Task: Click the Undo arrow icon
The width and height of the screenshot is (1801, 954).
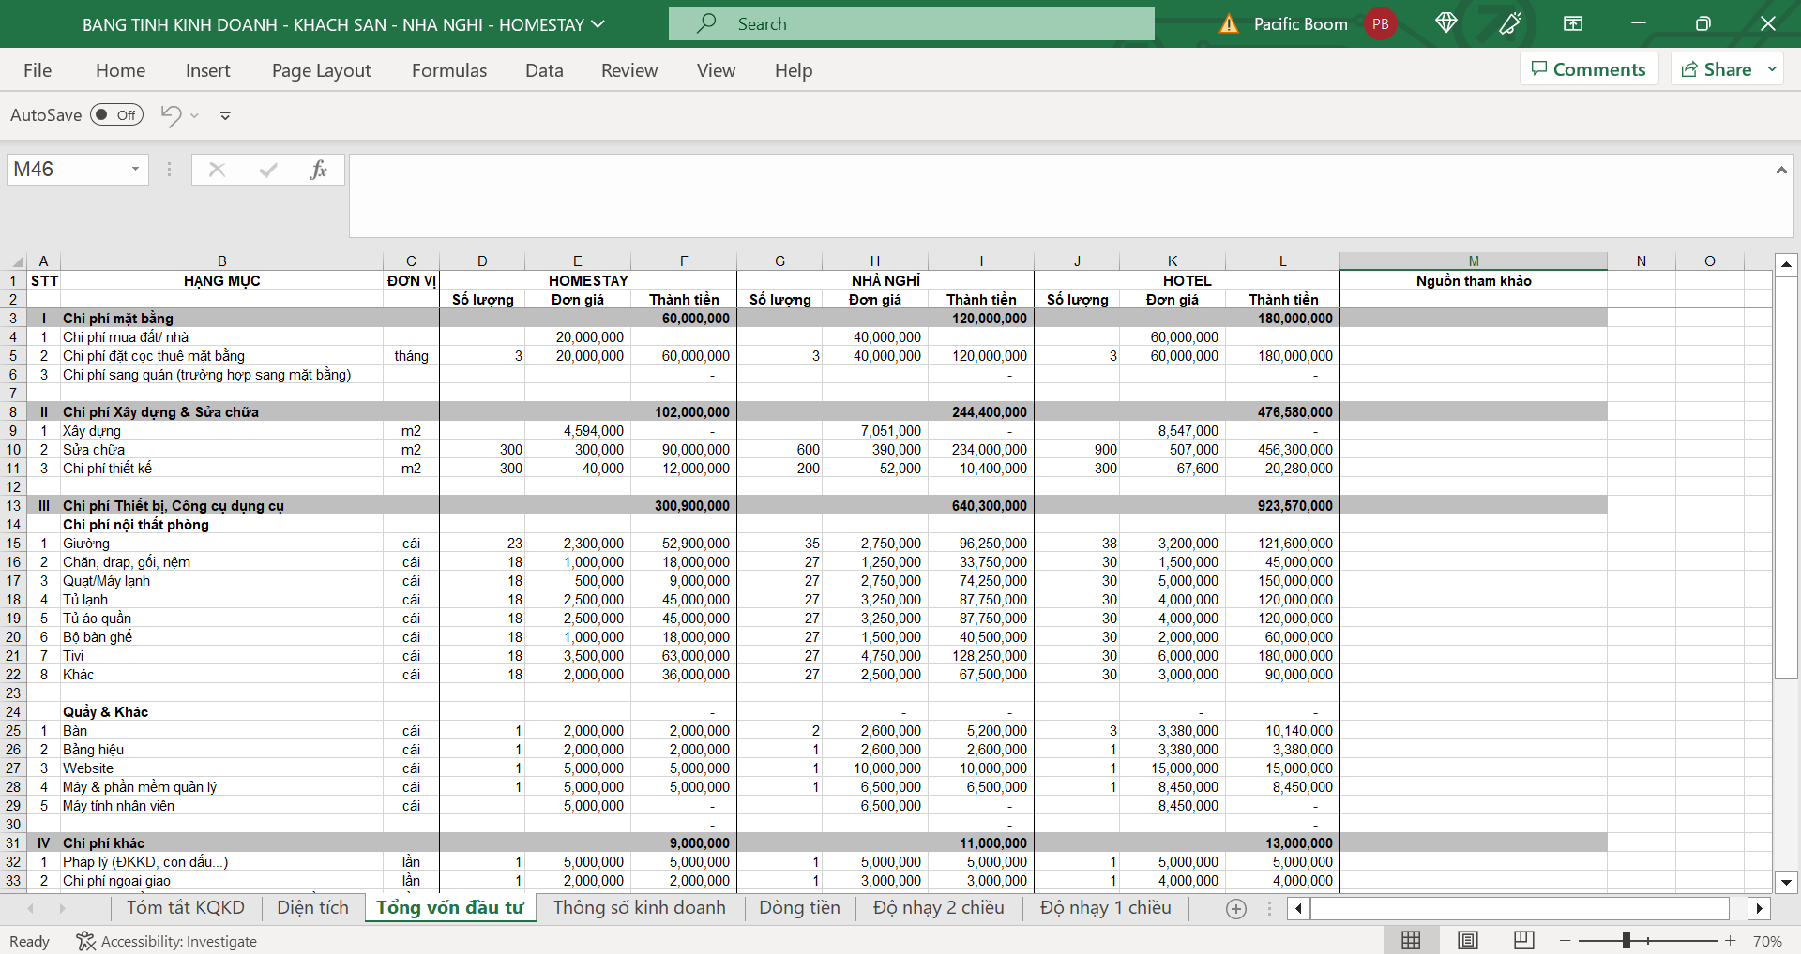Action: point(171,115)
